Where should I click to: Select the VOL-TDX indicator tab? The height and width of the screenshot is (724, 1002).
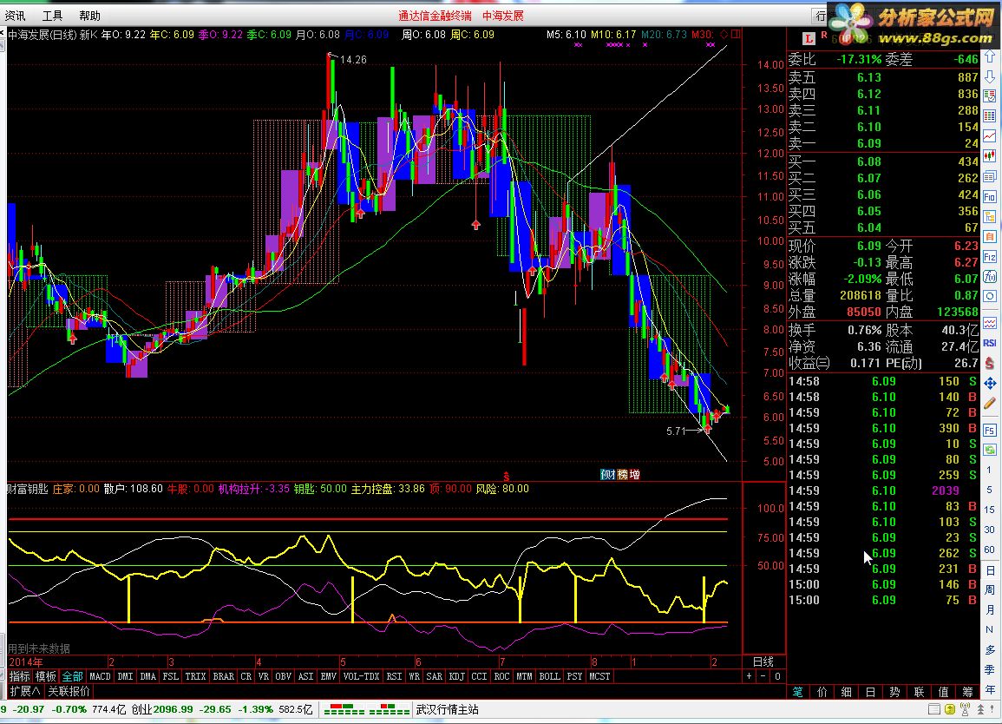362,676
